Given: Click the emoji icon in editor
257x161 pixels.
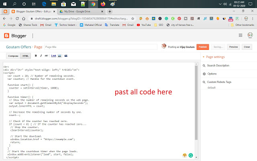Looking at the screenshot, I should point(185,155).
